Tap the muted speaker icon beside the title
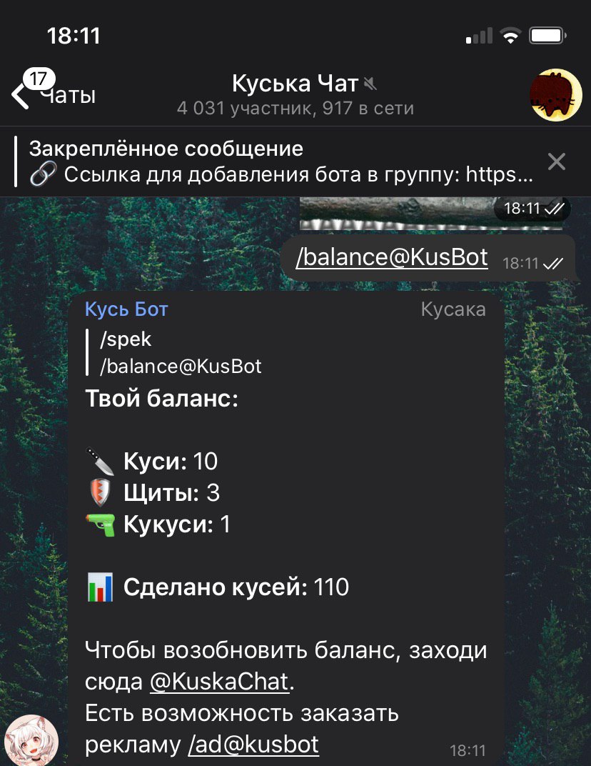The width and height of the screenshot is (591, 766). (370, 84)
